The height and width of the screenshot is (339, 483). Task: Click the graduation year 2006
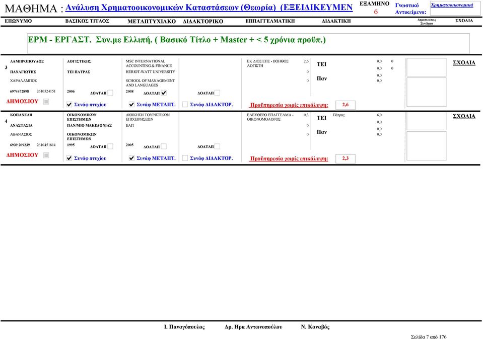point(71,92)
